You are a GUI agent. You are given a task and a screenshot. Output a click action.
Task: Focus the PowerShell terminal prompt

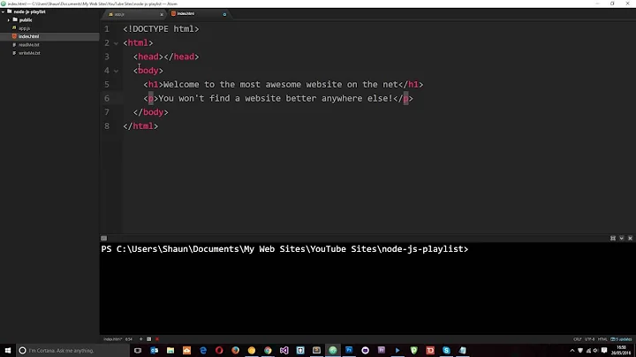pyautogui.click(x=284, y=249)
